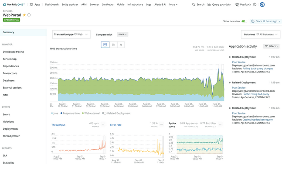Open Errors under Events
The width and height of the screenshot is (282, 169).
tap(6, 114)
